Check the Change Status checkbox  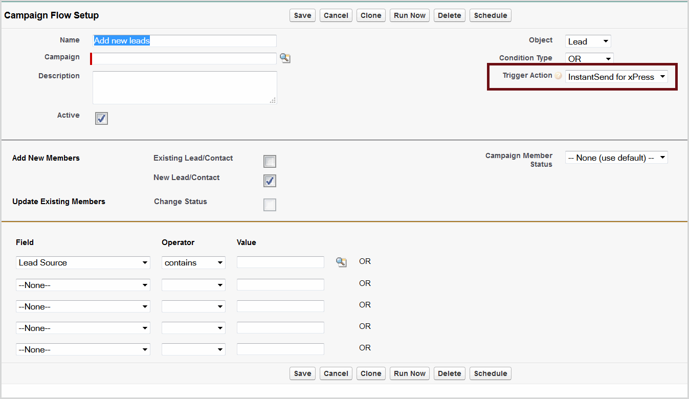pyautogui.click(x=270, y=205)
